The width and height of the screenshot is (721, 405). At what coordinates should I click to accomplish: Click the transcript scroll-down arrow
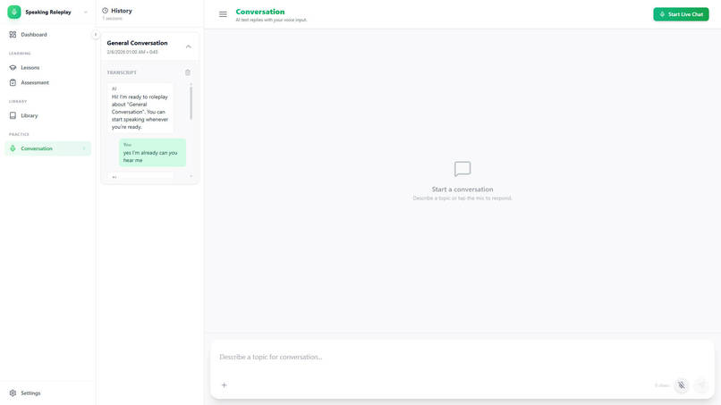coord(191,176)
